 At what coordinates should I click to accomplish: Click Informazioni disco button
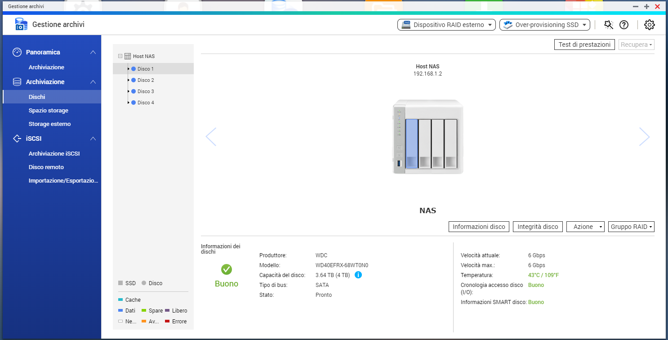tap(479, 227)
